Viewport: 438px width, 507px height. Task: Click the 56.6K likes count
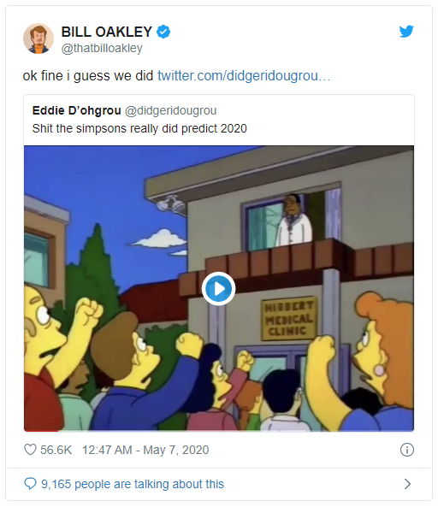coord(56,450)
